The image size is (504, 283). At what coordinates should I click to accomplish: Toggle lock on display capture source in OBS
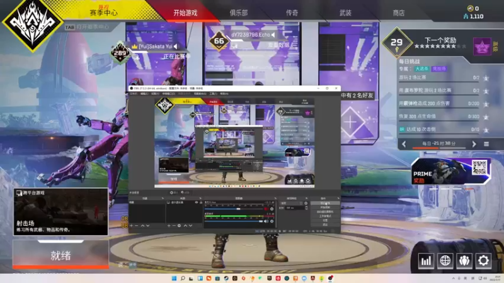[201, 203]
